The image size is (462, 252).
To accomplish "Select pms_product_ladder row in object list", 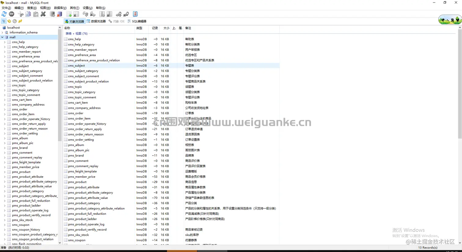I will [171, 219].
